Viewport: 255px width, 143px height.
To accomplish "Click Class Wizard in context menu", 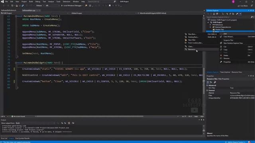I will pos(237,37).
